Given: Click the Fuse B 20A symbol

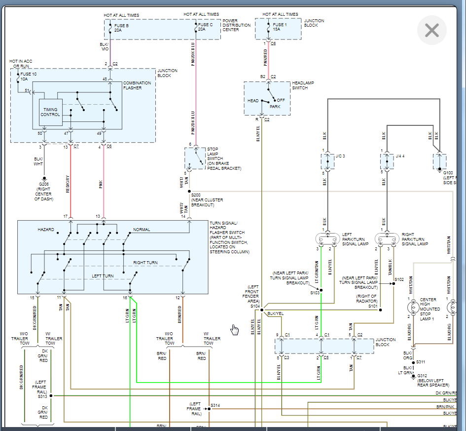Looking at the screenshot, I should tap(110, 27).
